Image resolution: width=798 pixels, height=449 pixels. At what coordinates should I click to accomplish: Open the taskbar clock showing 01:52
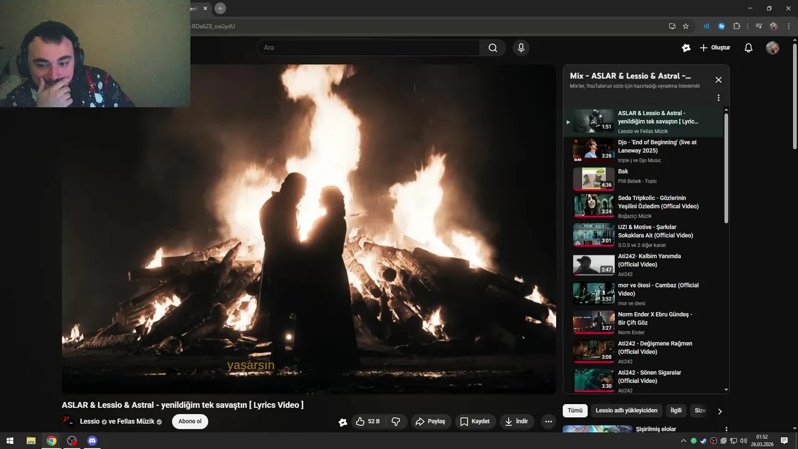pyautogui.click(x=762, y=441)
